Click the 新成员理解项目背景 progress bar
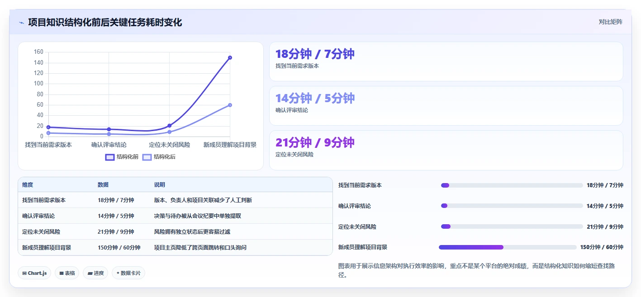Viewport: 641px width, 297px height. 508,247
